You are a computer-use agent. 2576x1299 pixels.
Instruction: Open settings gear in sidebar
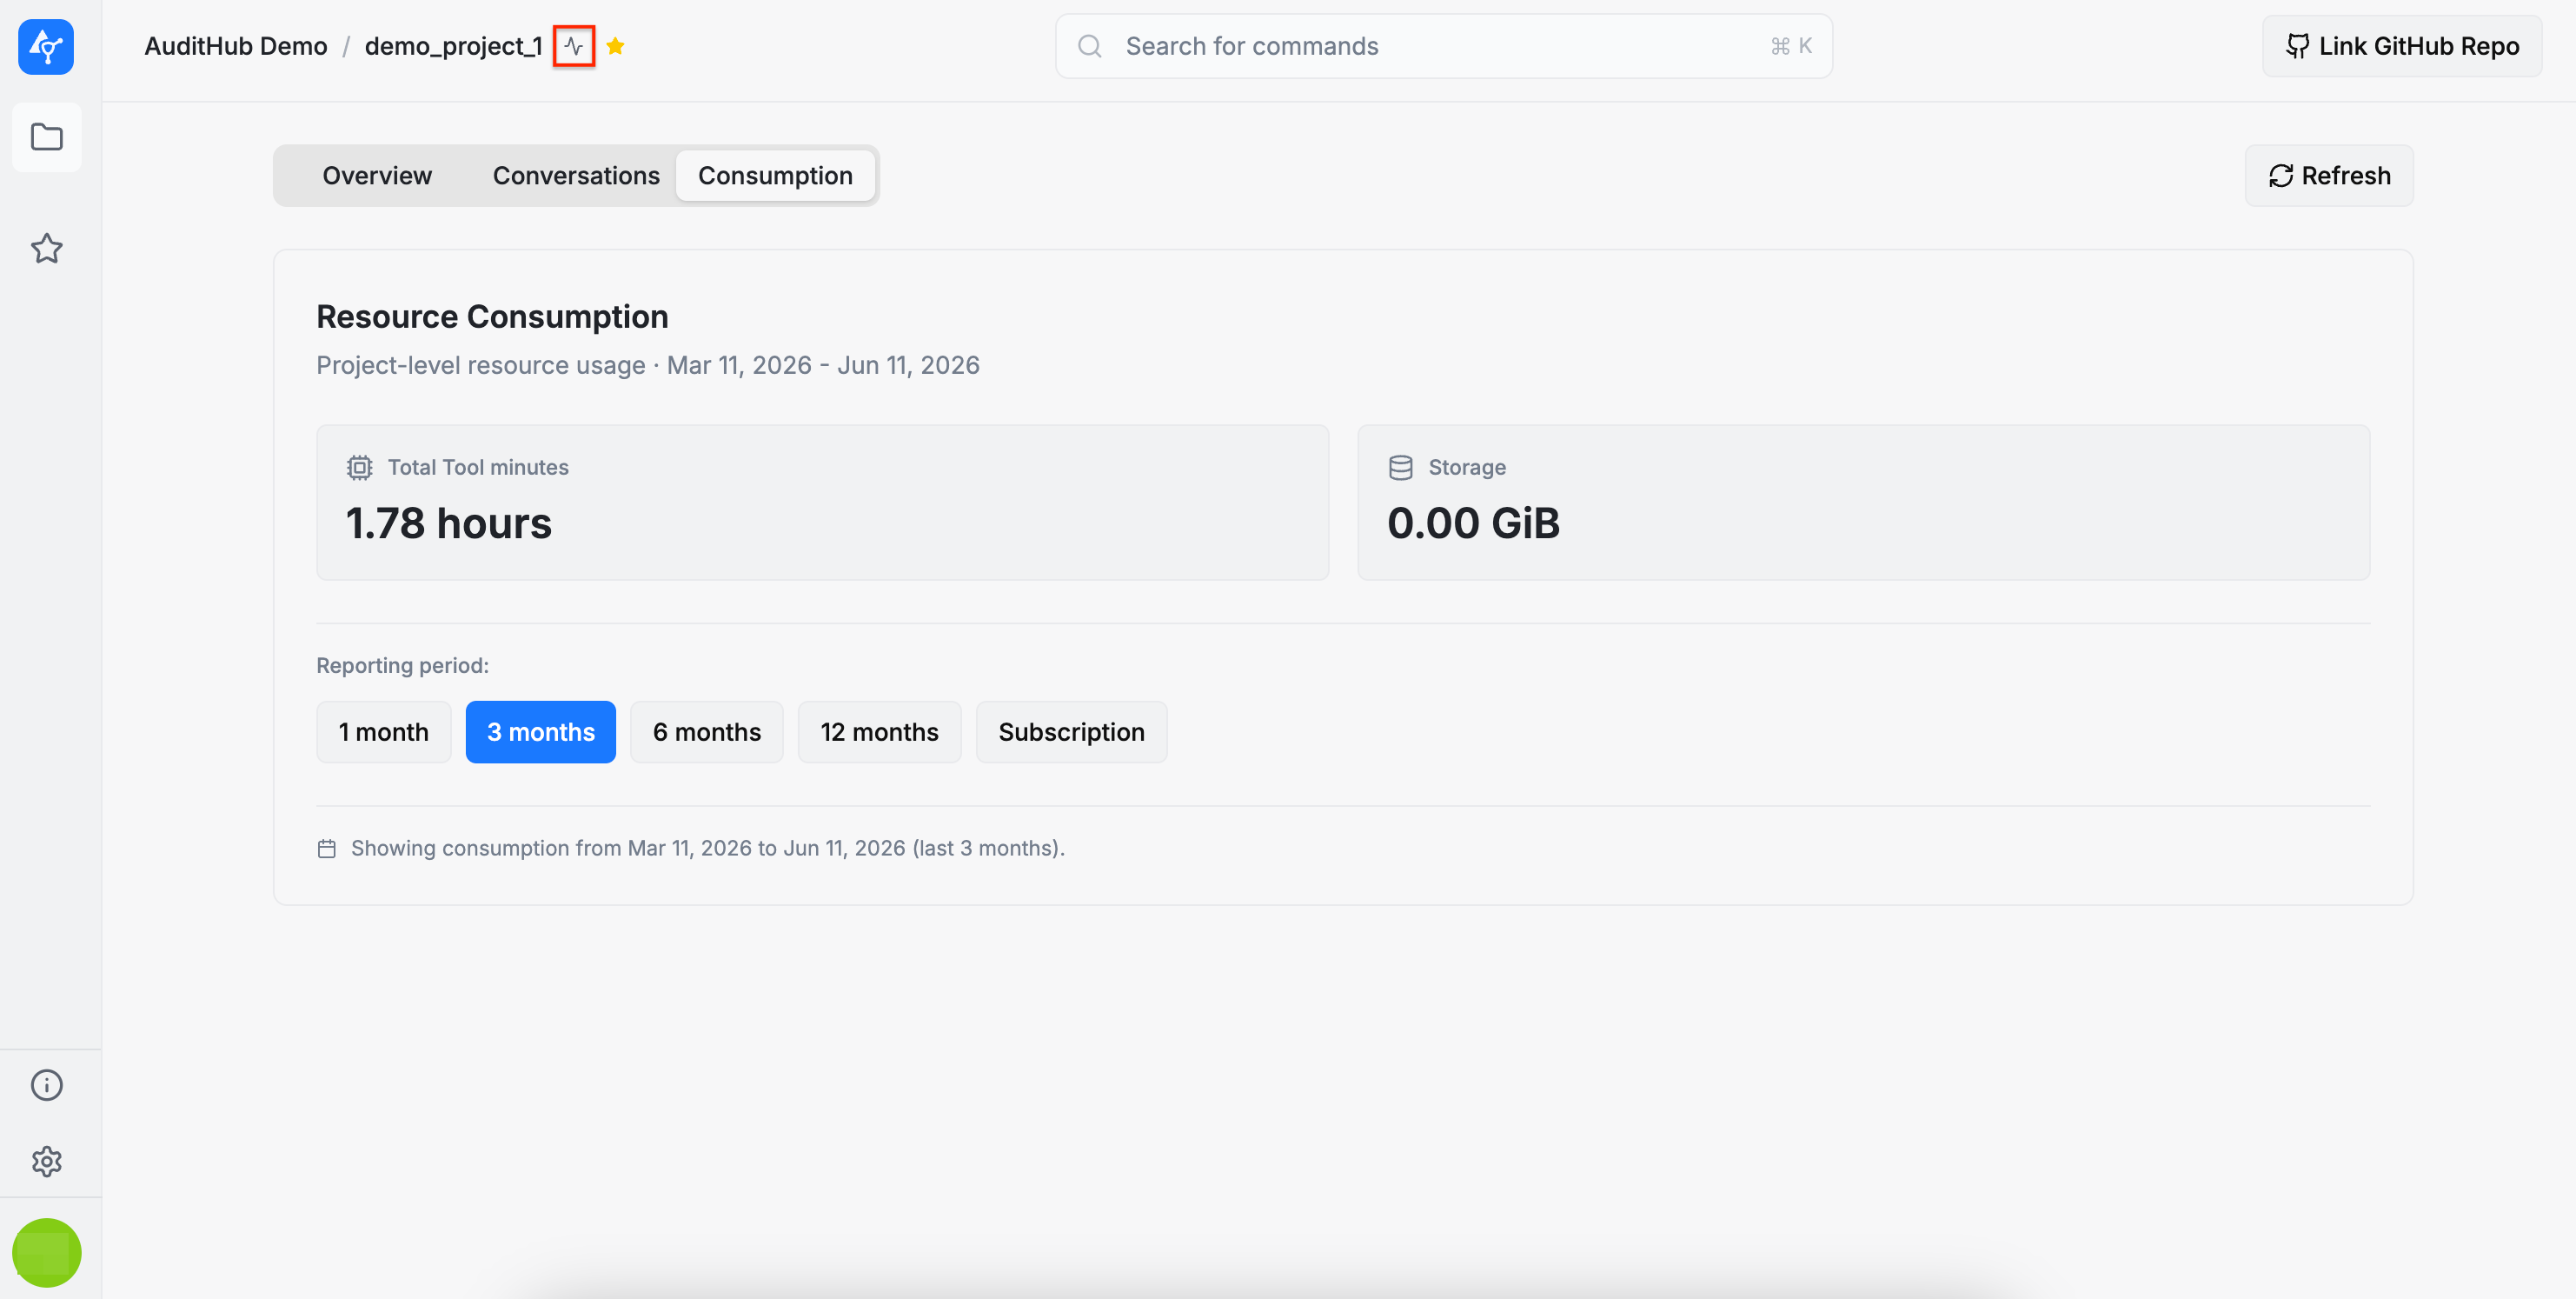click(47, 1161)
